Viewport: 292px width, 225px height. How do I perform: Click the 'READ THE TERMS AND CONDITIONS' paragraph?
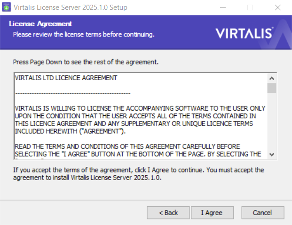[x=138, y=150]
